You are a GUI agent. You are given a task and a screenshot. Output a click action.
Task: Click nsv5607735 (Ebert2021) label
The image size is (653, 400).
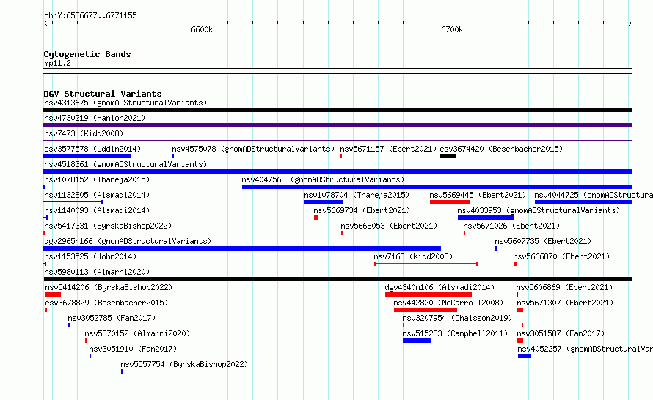543,241
